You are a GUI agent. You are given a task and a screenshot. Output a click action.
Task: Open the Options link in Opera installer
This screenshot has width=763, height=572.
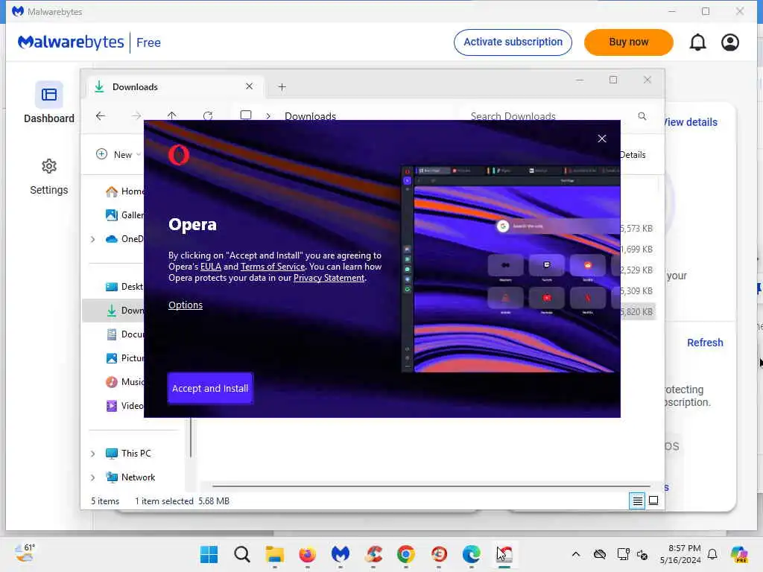pyautogui.click(x=186, y=305)
